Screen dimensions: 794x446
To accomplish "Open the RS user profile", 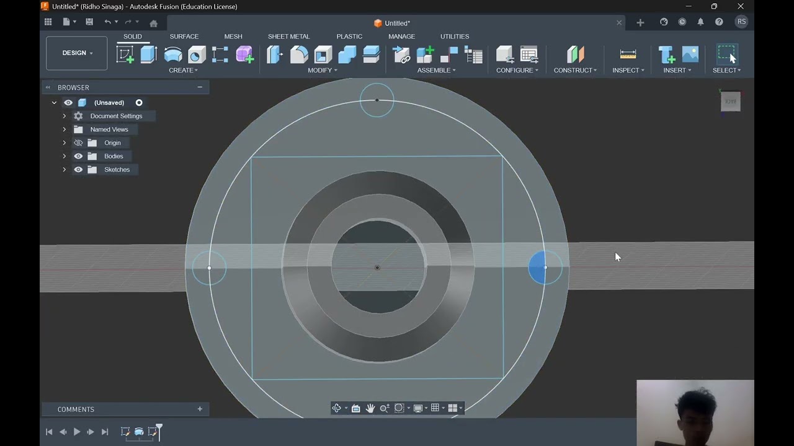I will (741, 22).
